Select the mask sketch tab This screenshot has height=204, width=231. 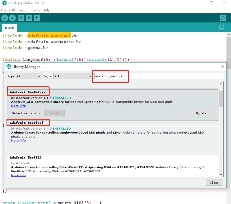pyautogui.click(x=10, y=28)
